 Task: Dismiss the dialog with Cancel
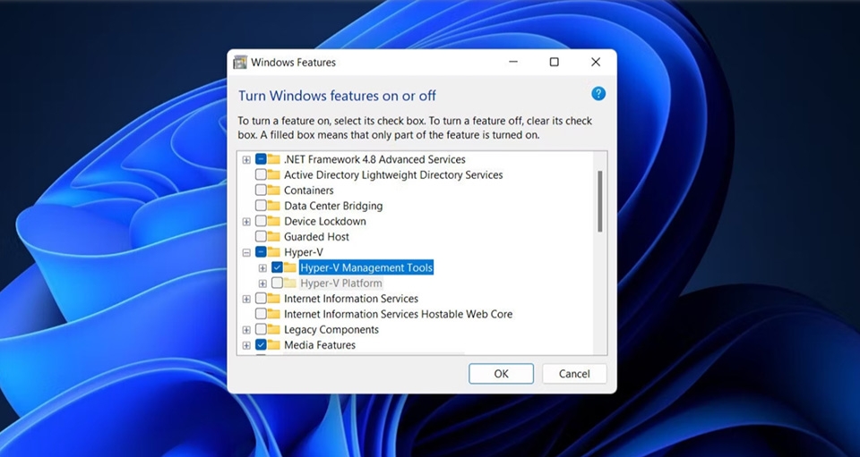point(574,374)
